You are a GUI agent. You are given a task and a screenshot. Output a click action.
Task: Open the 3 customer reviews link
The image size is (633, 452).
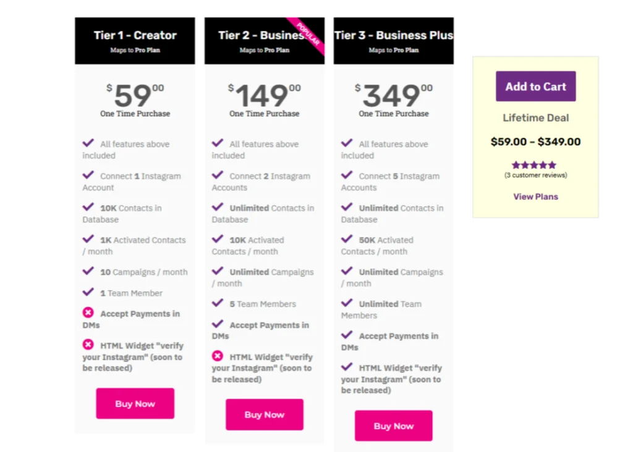tap(535, 175)
